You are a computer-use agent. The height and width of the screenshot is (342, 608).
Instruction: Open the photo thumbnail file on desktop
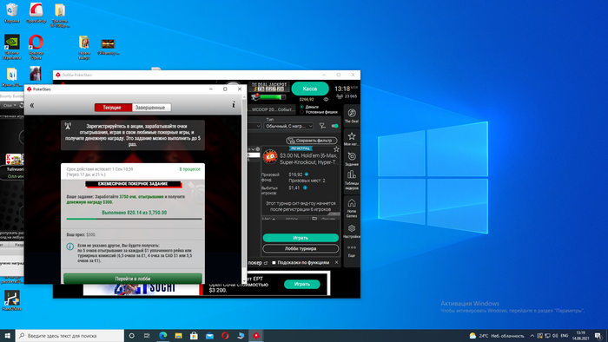(x=36, y=74)
